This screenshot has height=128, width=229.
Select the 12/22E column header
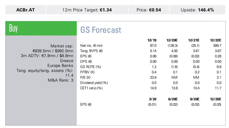pyautogui.click(x=216, y=40)
